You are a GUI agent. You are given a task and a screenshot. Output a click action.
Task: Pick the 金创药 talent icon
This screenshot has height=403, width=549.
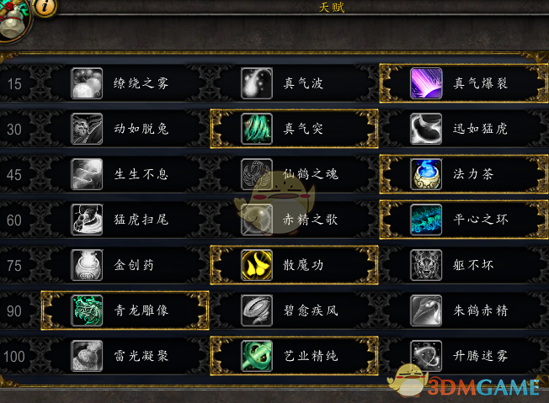(87, 265)
